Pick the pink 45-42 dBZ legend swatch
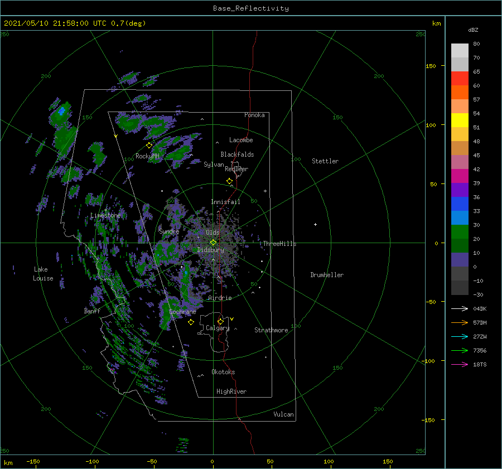This screenshot has height=469, width=502. click(460, 162)
